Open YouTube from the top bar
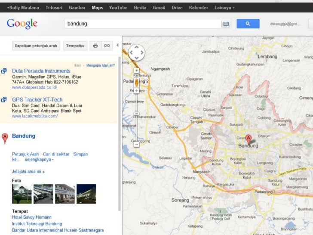The image size is (313, 235). point(118,8)
